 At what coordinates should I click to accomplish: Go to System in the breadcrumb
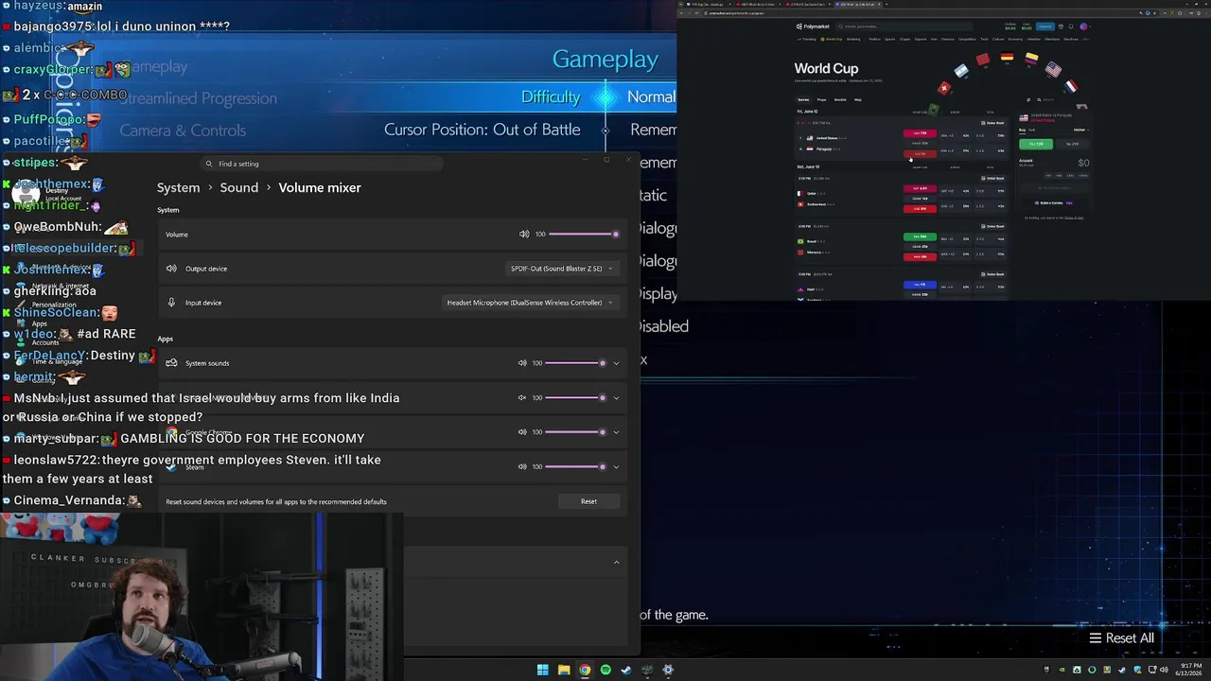click(178, 187)
